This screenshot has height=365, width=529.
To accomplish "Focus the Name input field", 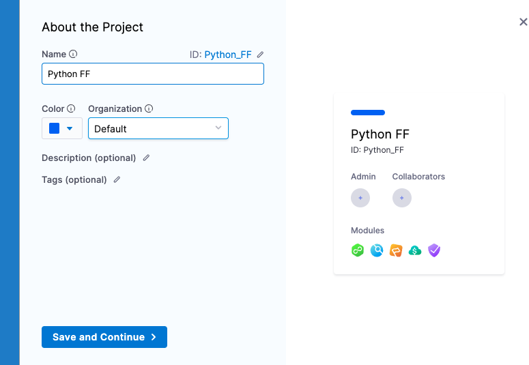I will point(153,74).
